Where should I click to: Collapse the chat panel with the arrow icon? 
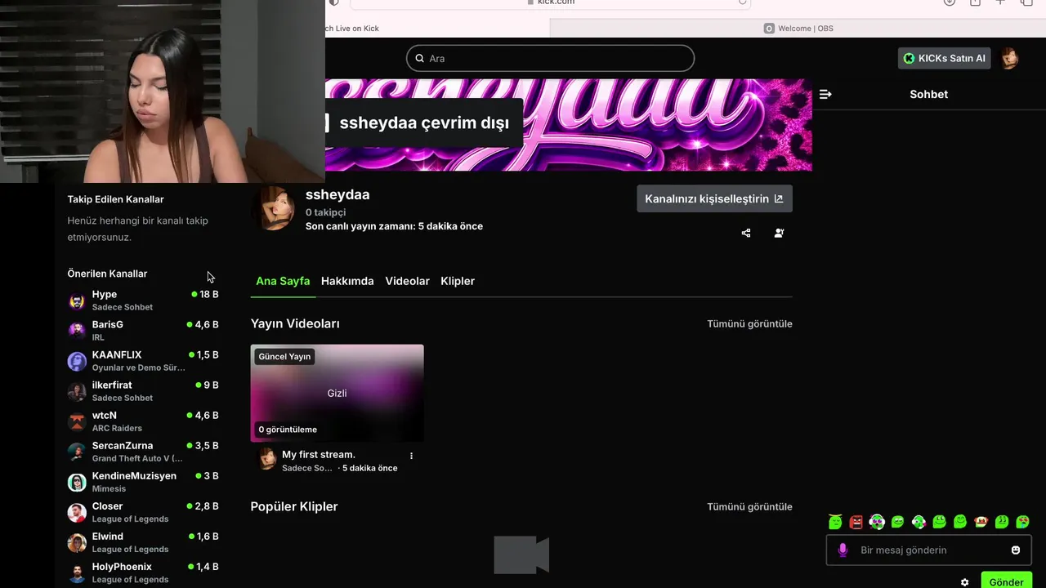point(825,94)
